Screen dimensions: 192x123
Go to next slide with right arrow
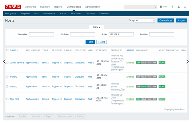(187, 62)
